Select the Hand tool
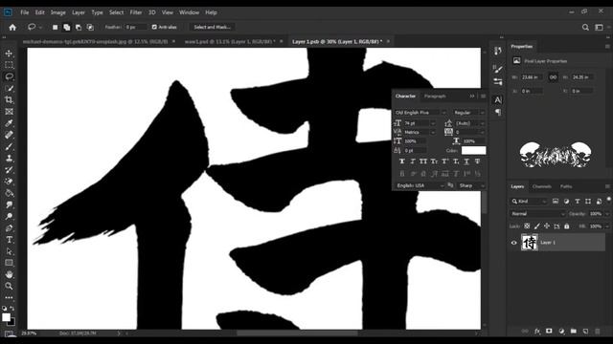 click(9, 274)
